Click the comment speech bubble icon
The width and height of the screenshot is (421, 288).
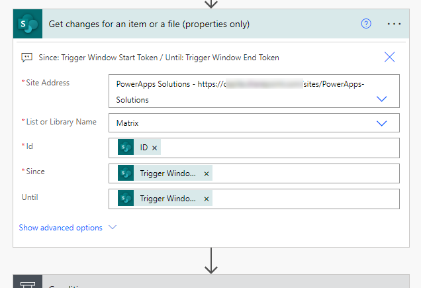coord(27,58)
